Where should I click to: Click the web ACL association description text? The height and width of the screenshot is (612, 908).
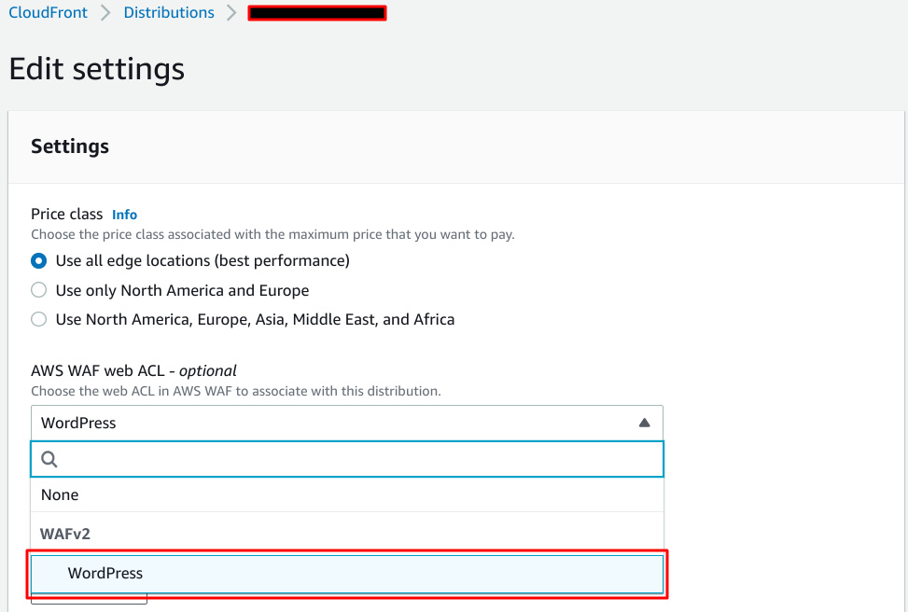click(x=236, y=391)
